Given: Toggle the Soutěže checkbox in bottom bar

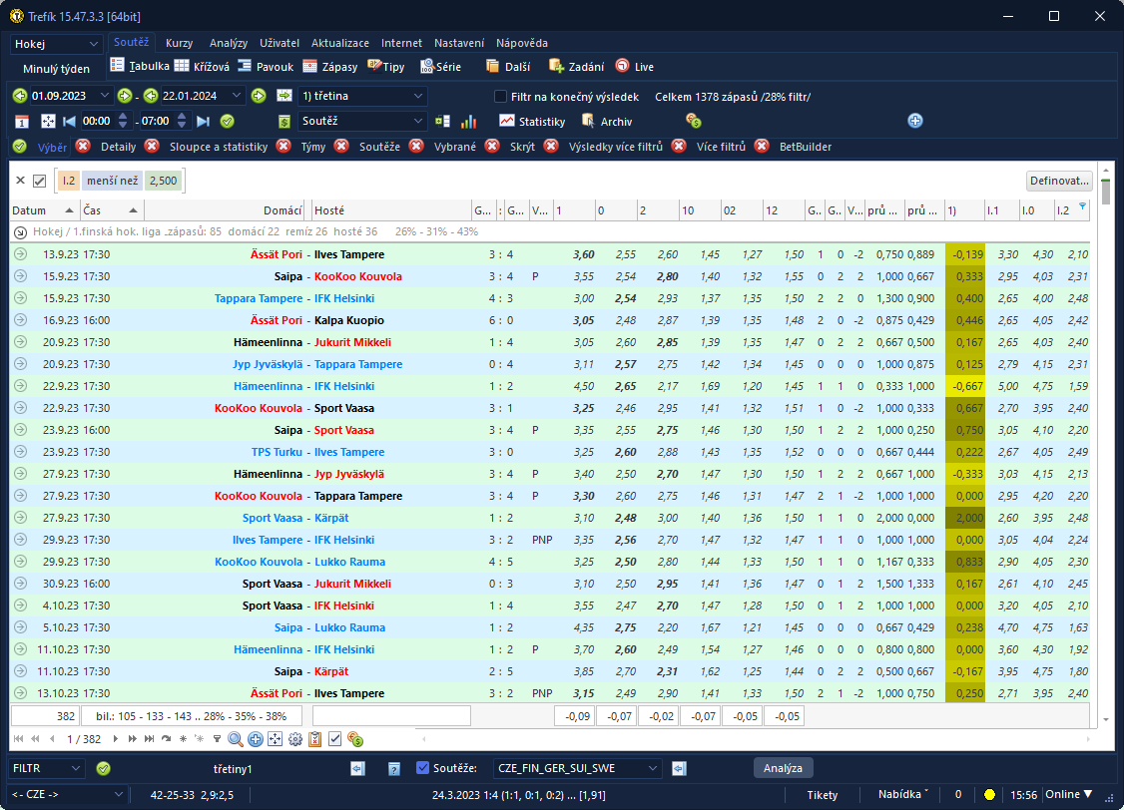Looking at the screenshot, I should point(422,768).
